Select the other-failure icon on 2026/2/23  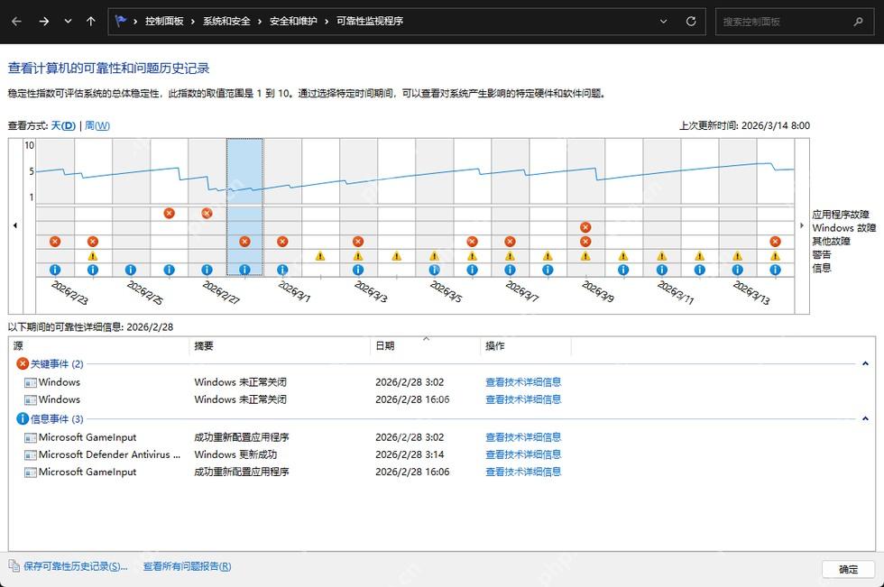(55, 241)
